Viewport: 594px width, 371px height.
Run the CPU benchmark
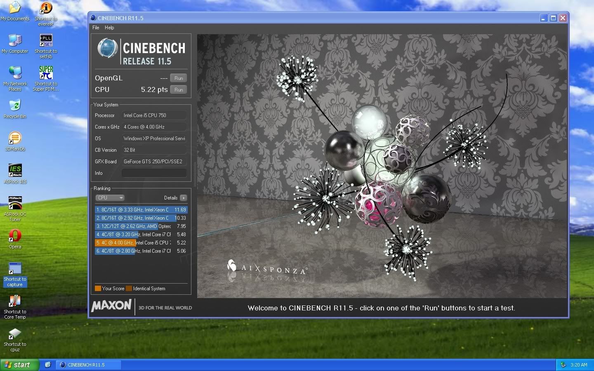click(x=179, y=89)
